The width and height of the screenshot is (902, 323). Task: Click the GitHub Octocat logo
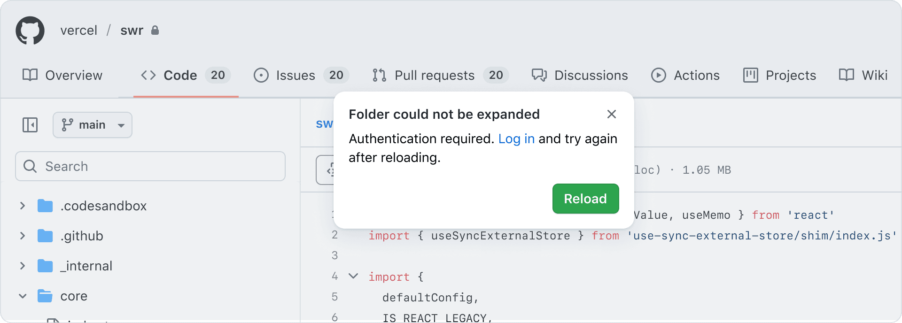[30, 31]
